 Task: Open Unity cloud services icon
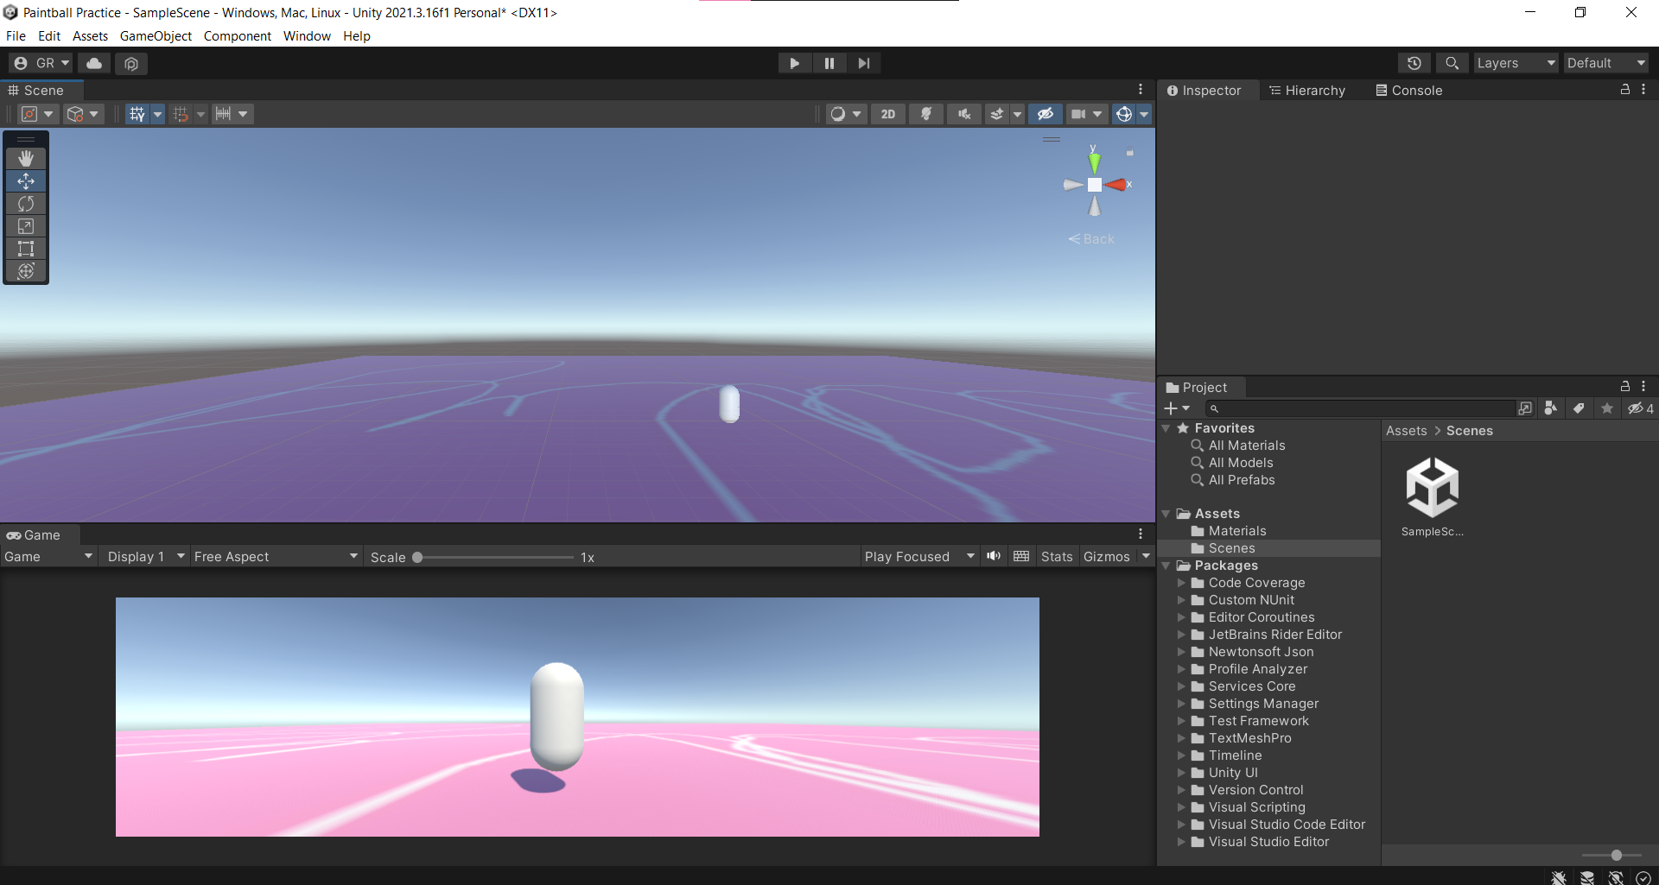coord(94,63)
